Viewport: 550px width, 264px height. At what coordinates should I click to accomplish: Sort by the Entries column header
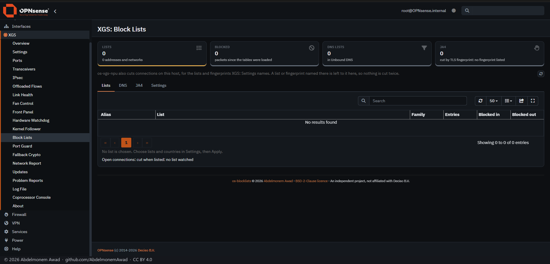[460, 115]
